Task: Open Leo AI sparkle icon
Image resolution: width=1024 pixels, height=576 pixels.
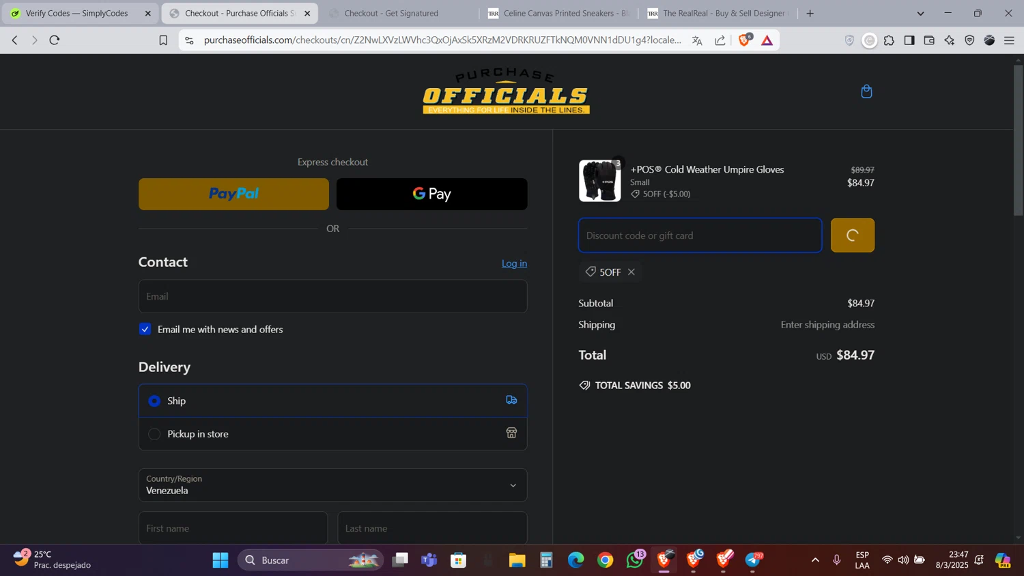Action: coord(950,40)
